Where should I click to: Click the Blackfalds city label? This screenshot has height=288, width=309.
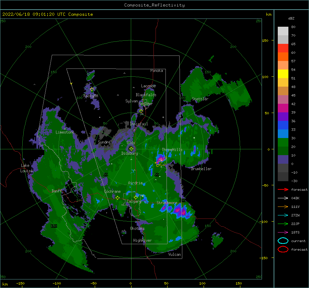[x=146, y=95]
